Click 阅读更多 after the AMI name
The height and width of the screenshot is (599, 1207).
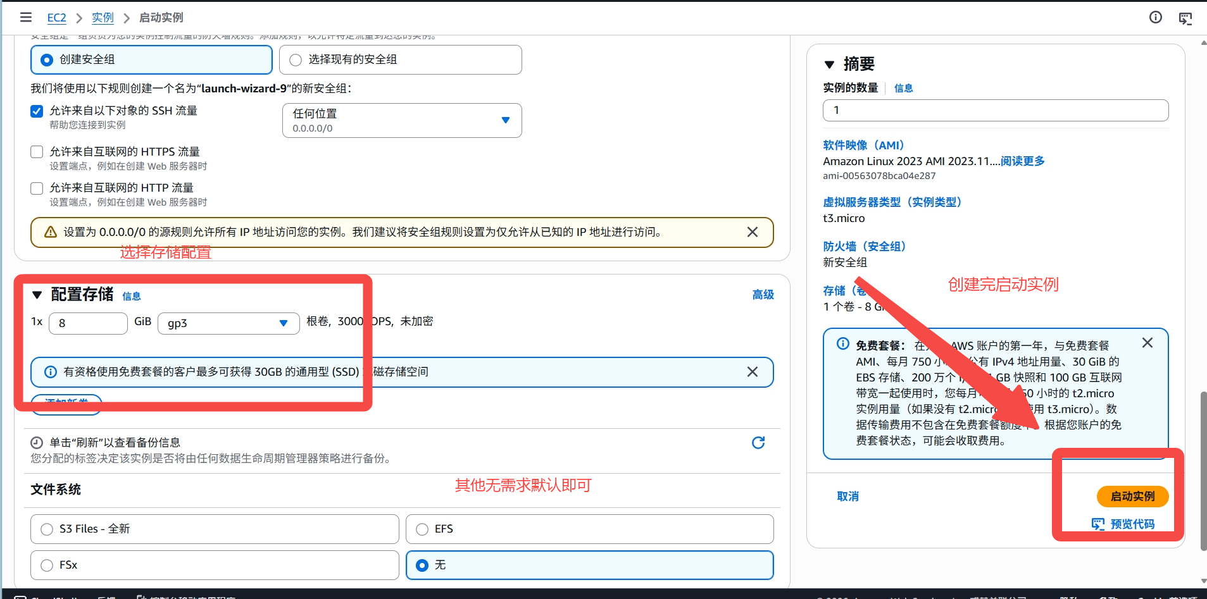tap(1023, 161)
